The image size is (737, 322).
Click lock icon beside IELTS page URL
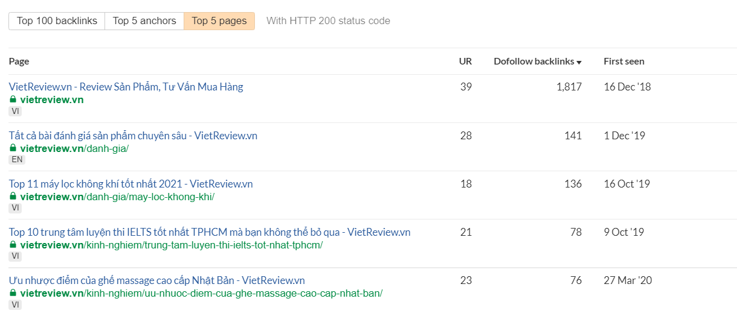pyautogui.click(x=13, y=244)
